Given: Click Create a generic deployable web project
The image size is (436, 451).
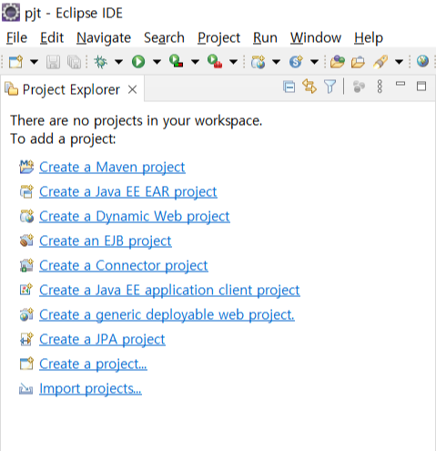Looking at the screenshot, I should [x=167, y=315].
